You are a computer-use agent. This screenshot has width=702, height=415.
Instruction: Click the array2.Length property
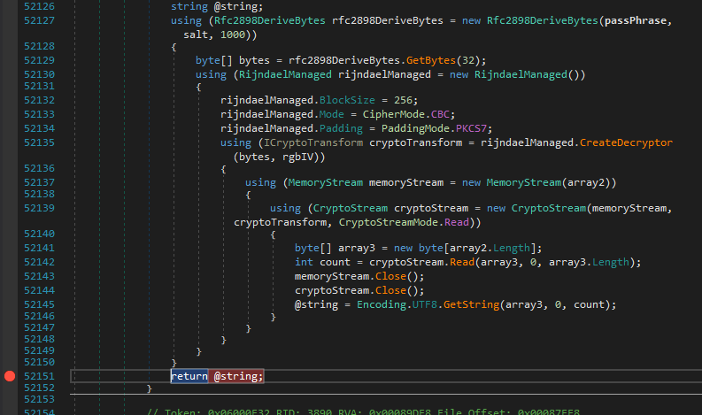coord(512,248)
